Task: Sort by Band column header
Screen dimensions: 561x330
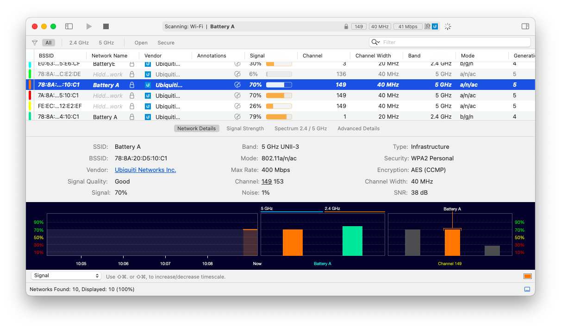Action: [414, 56]
